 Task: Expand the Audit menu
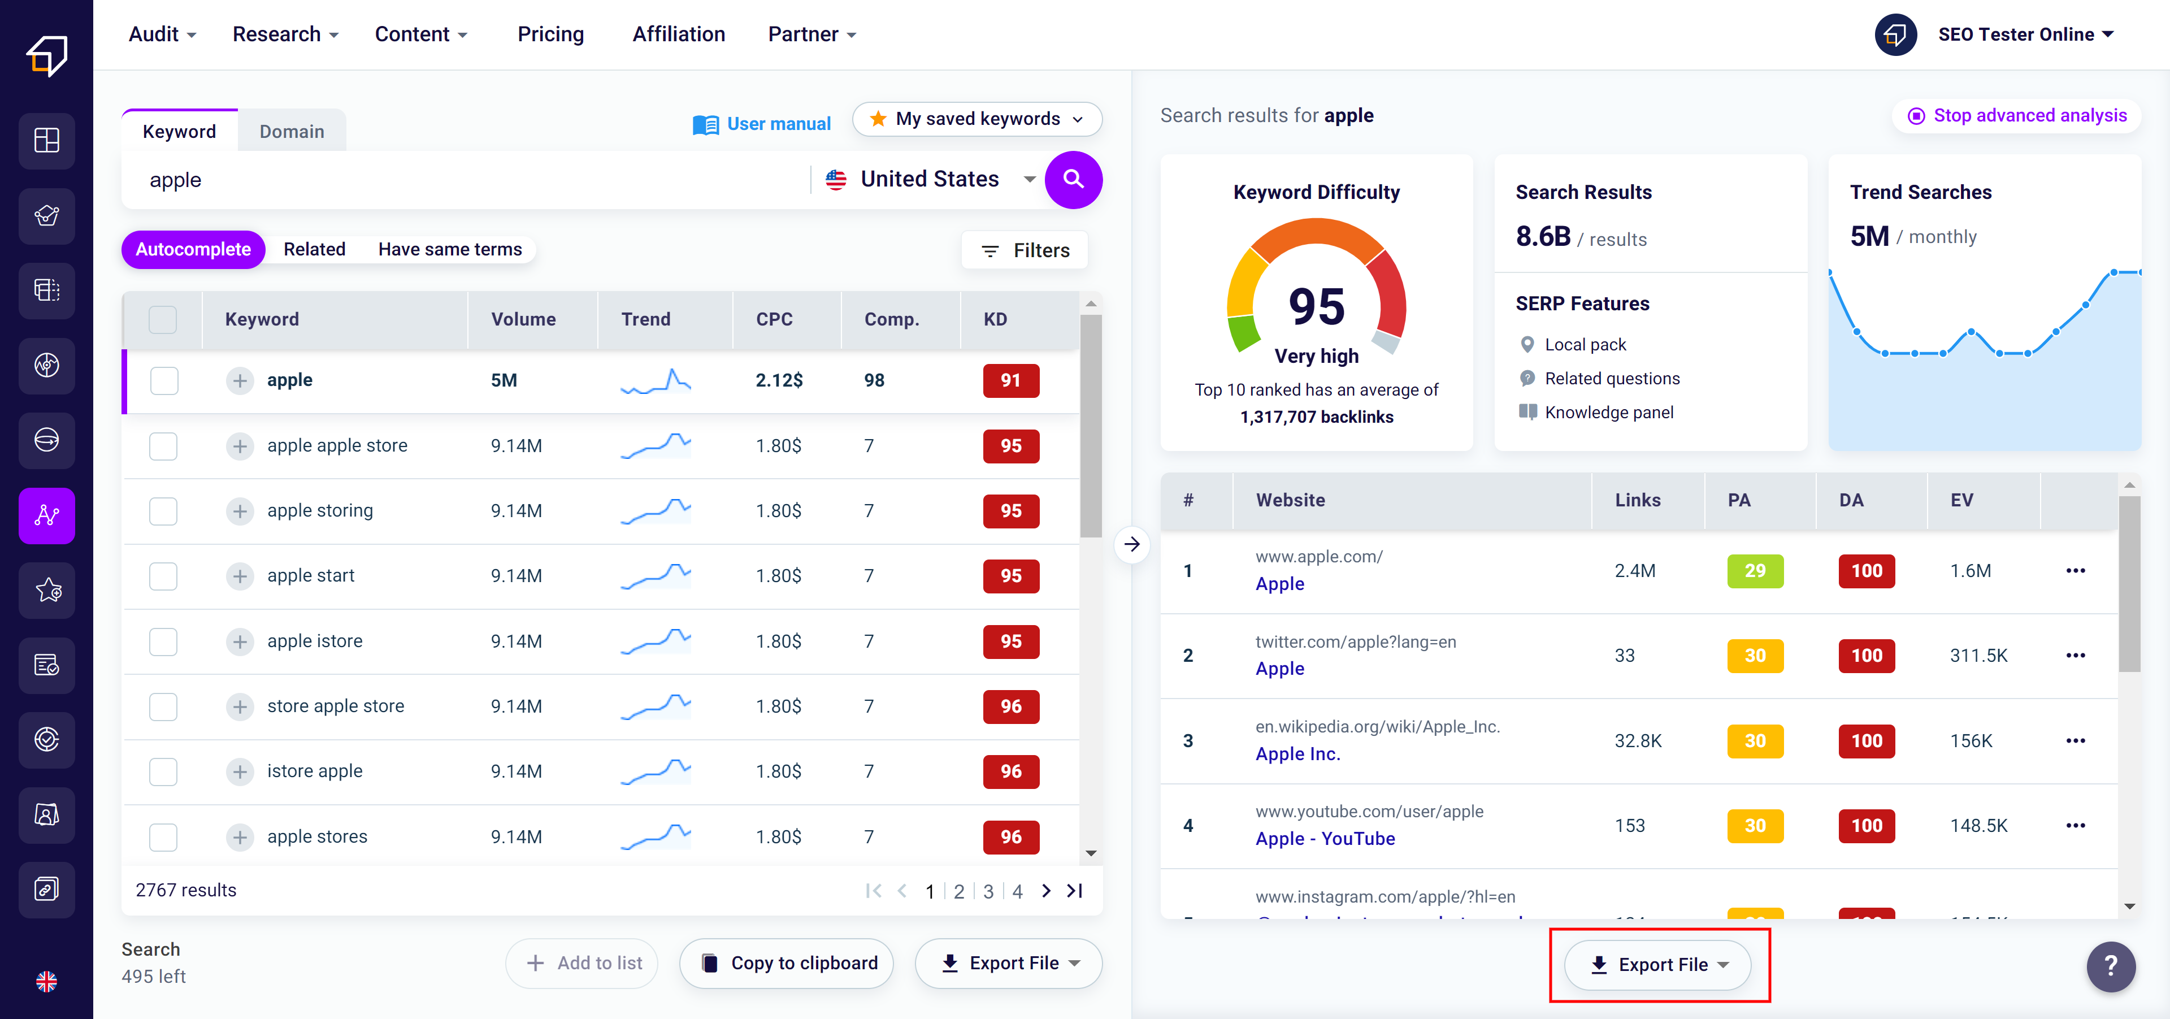click(162, 34)
